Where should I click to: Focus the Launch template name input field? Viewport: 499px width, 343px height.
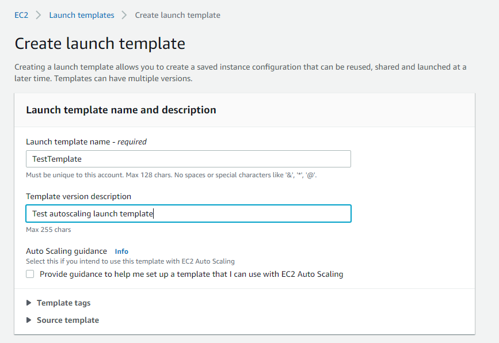click(x=188, y=159)
